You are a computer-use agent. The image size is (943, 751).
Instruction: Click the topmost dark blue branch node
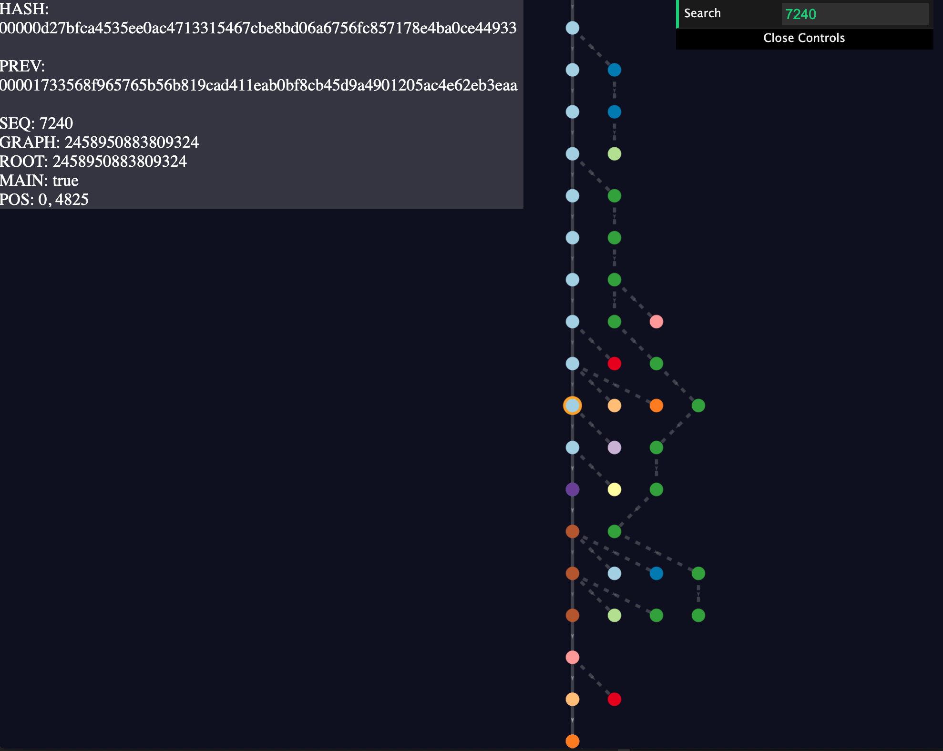[x=614, y=70]
